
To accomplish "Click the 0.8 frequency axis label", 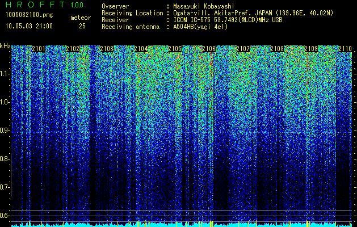I will coord(5,159).
